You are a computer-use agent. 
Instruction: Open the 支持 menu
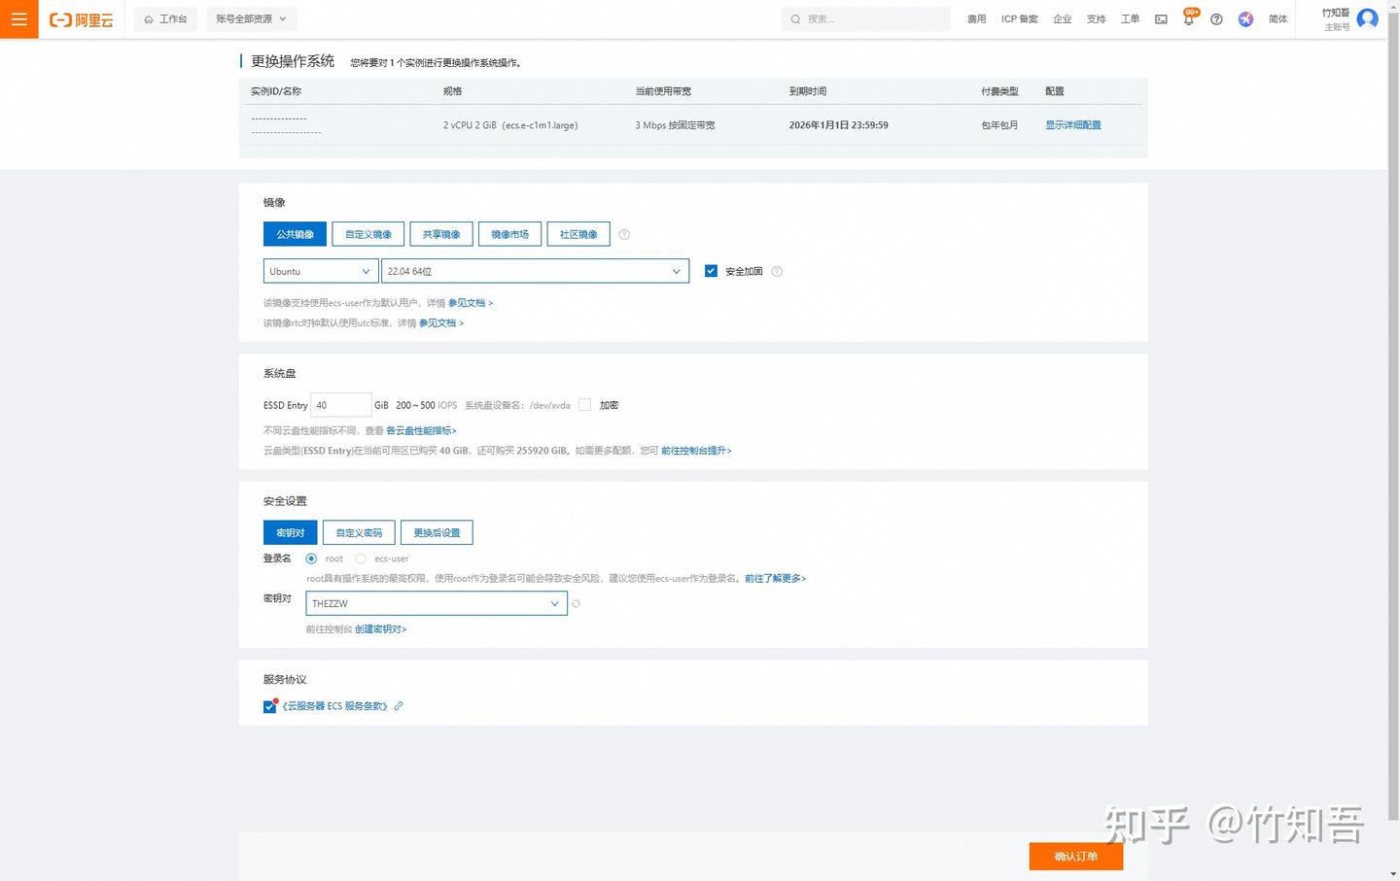click(x=1097, y=19)
